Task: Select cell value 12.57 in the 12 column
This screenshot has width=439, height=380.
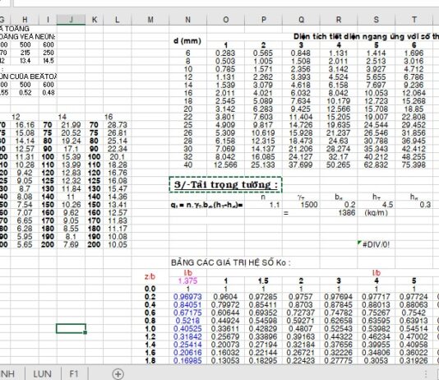Action: pos(25,149)
